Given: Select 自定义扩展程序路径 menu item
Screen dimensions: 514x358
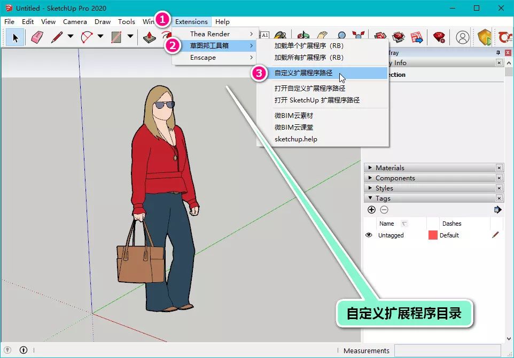Looking at the screenshot, I should [x=323, y=73].
